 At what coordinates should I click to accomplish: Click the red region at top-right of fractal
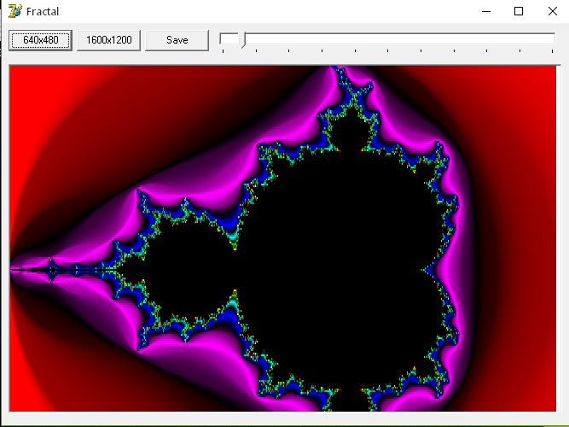click(x=529, y=94)
